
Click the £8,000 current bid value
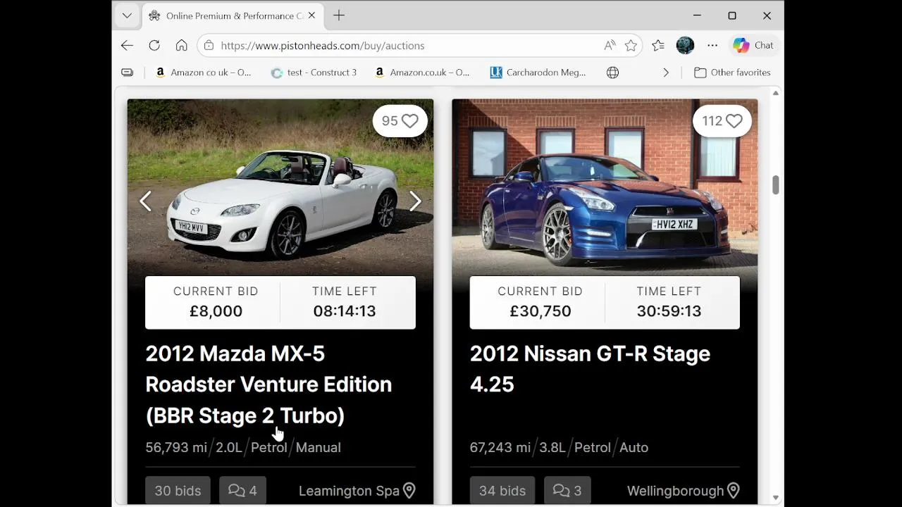coord(216,311)
